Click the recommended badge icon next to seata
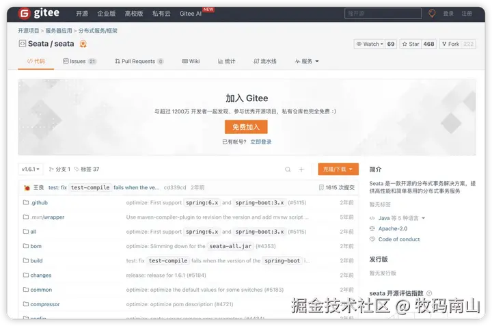The height and width of the screenshot is (326, 492). [x=83, y=44]
